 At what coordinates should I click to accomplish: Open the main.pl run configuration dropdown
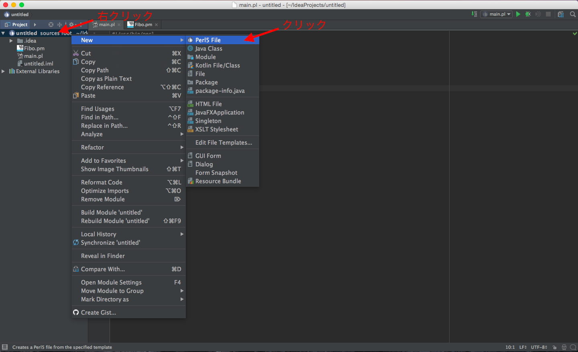click(x=497, y=14)
